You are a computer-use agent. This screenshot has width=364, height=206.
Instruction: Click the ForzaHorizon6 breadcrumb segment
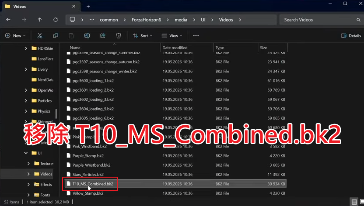(x=146, y=20)
